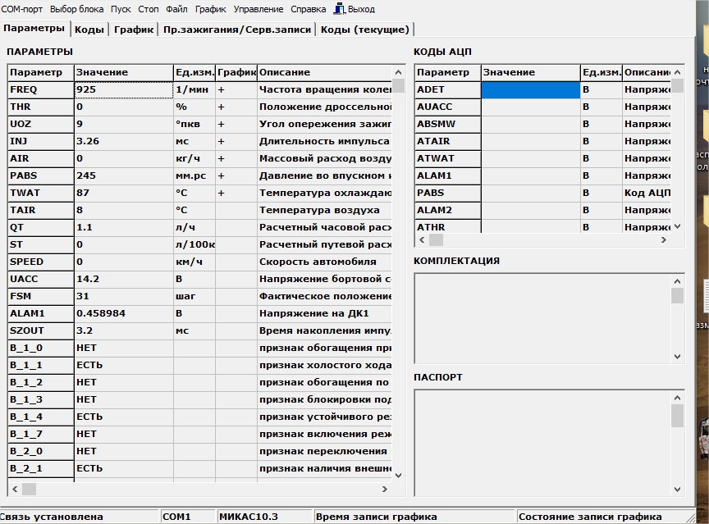The image size is (709, 524).
Task: Click the Параметр column header in КОДЫ АЦП
Action: tap(447, 72)
